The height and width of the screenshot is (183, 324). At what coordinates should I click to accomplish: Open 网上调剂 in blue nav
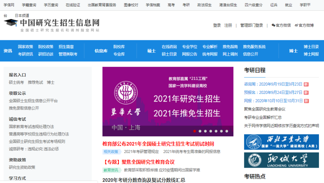coord(230,54)
